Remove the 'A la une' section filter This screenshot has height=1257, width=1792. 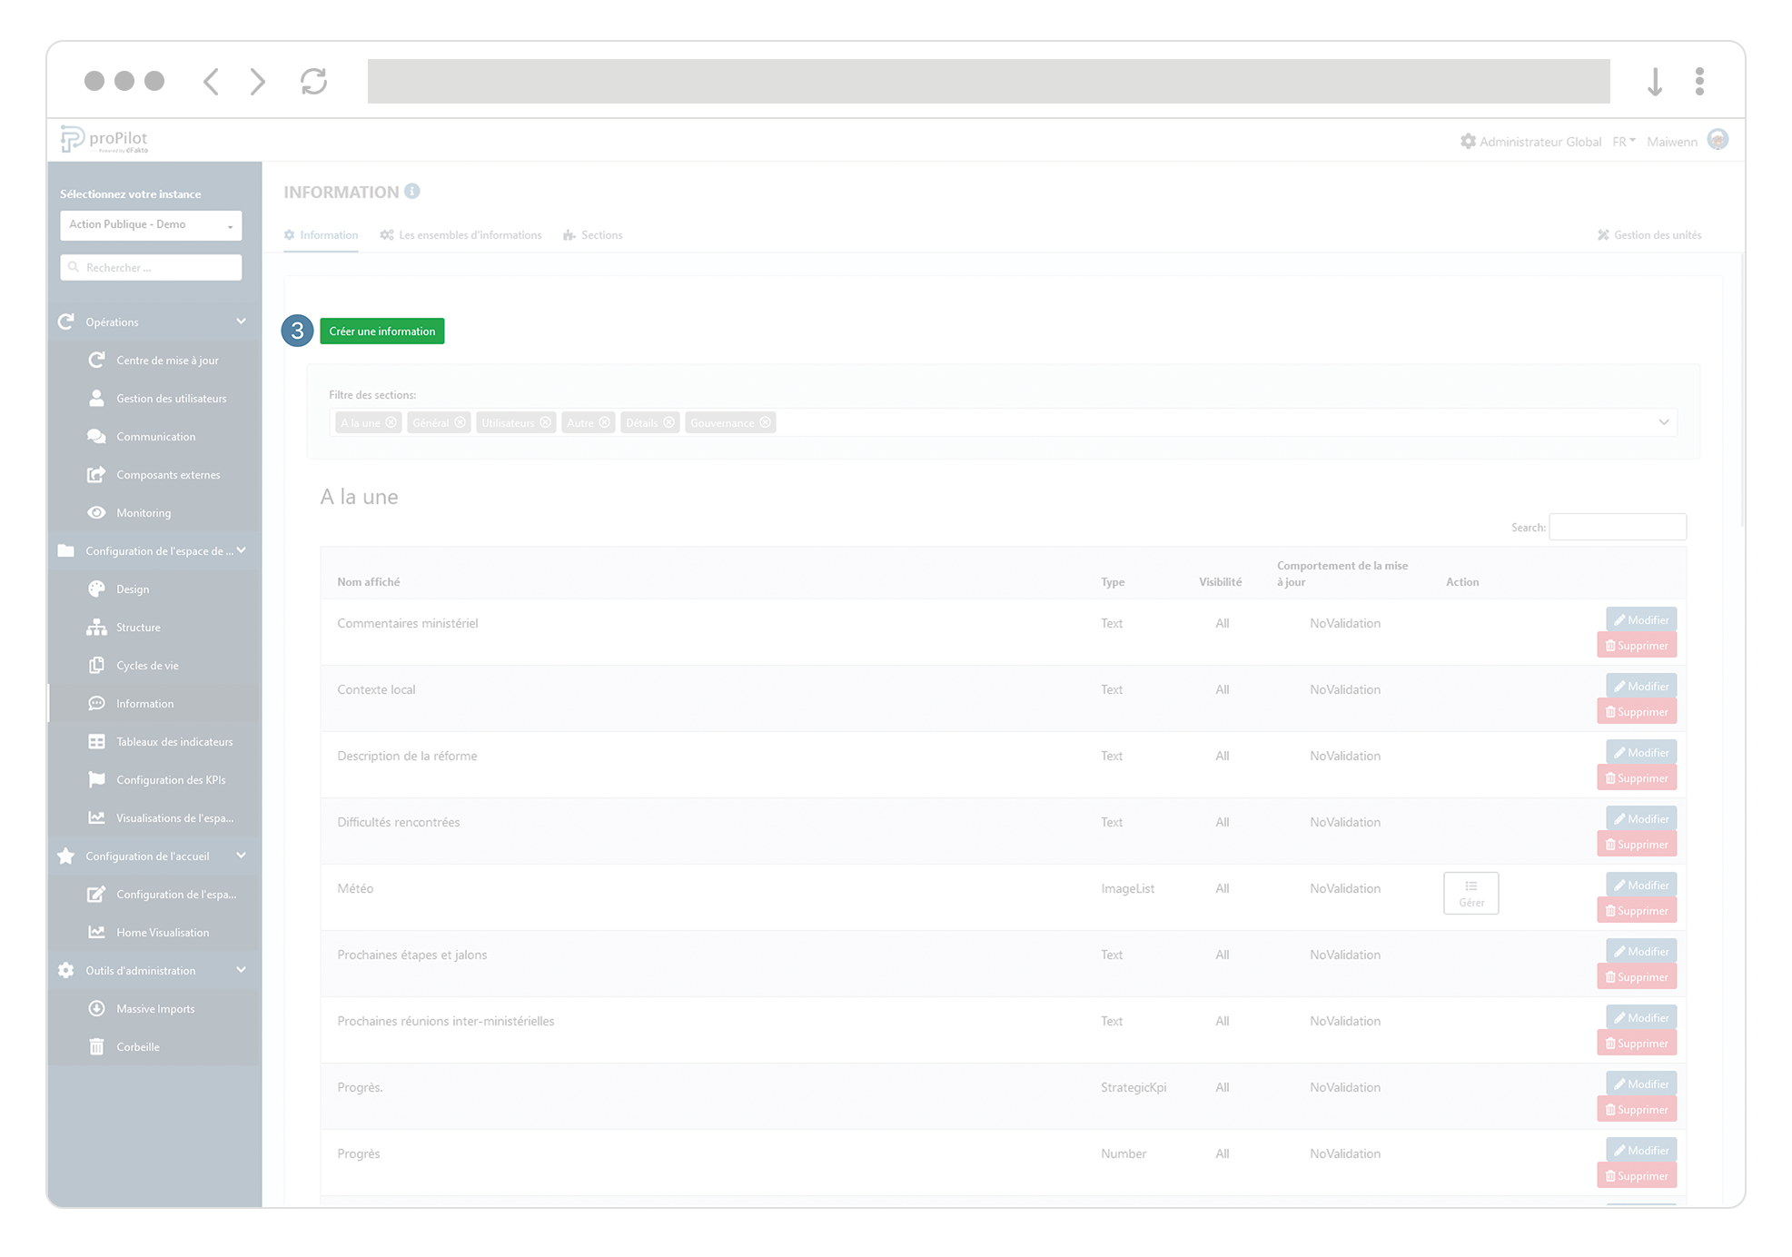[391, 422]
